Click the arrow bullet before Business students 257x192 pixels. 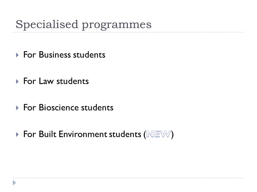pos(17,55)
